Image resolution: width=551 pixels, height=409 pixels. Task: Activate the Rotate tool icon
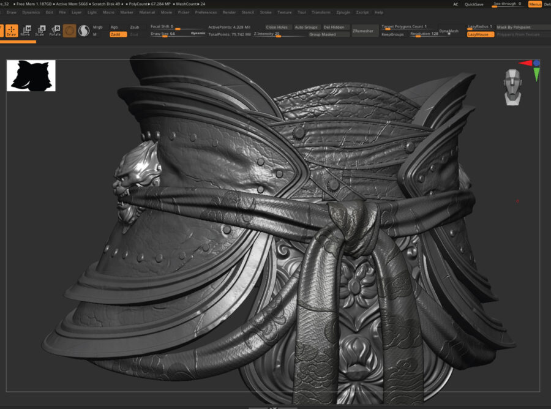(55, 31)
